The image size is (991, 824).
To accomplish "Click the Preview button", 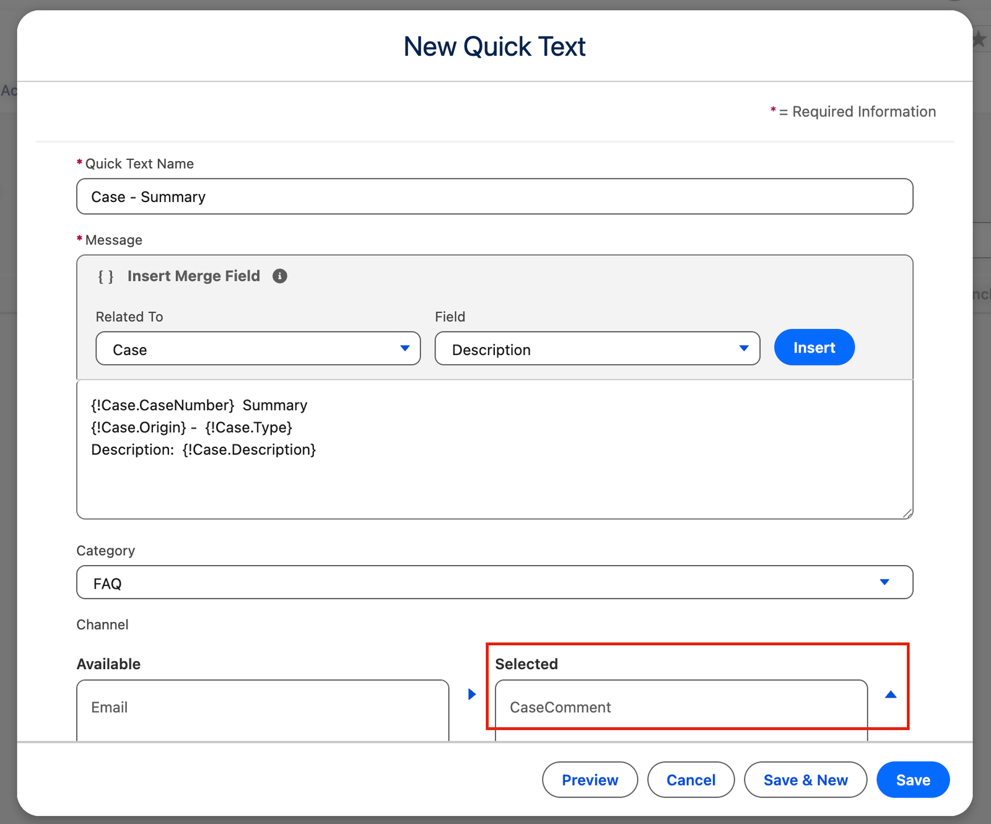I will (x=590, y=780).
